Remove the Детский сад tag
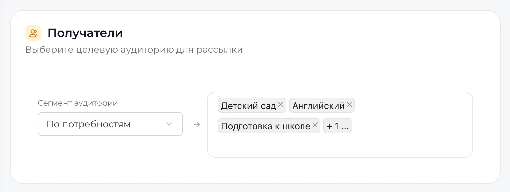Screen dimensions: 510x192 click(x=281, y=105)
